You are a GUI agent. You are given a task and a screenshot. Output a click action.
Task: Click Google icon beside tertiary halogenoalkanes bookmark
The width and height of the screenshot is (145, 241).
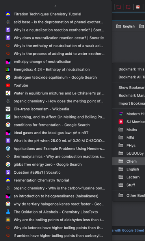tap(8, 204)
